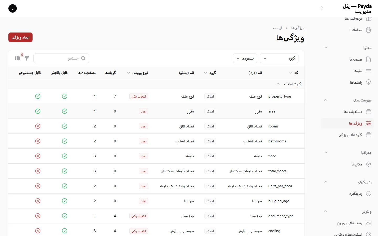
Task: Toggle table columns icon
Action: click(17, 58)
